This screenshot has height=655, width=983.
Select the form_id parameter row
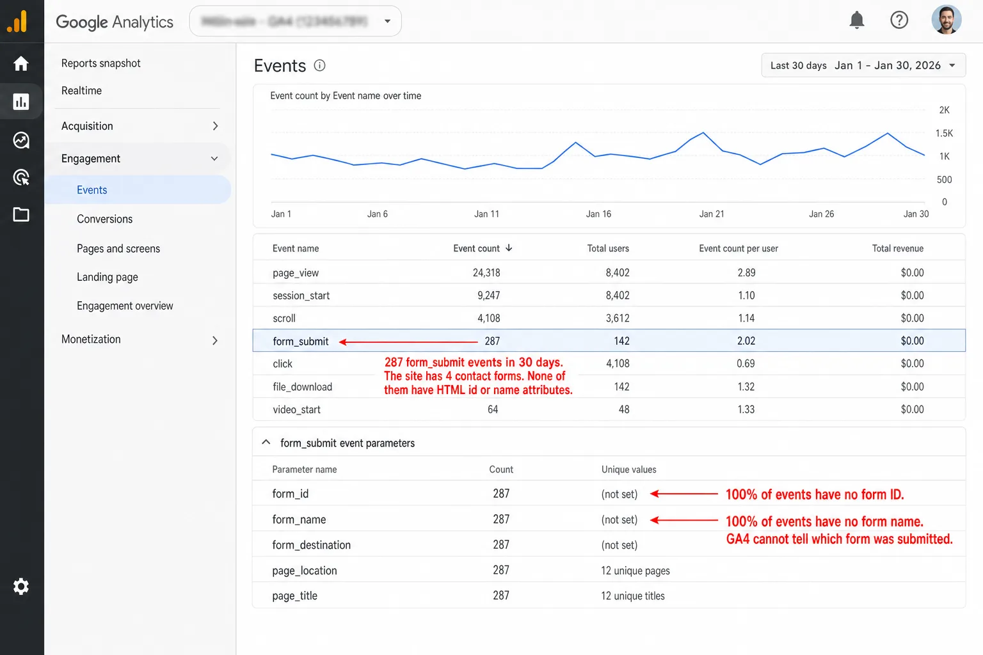[x=609, y=494]
